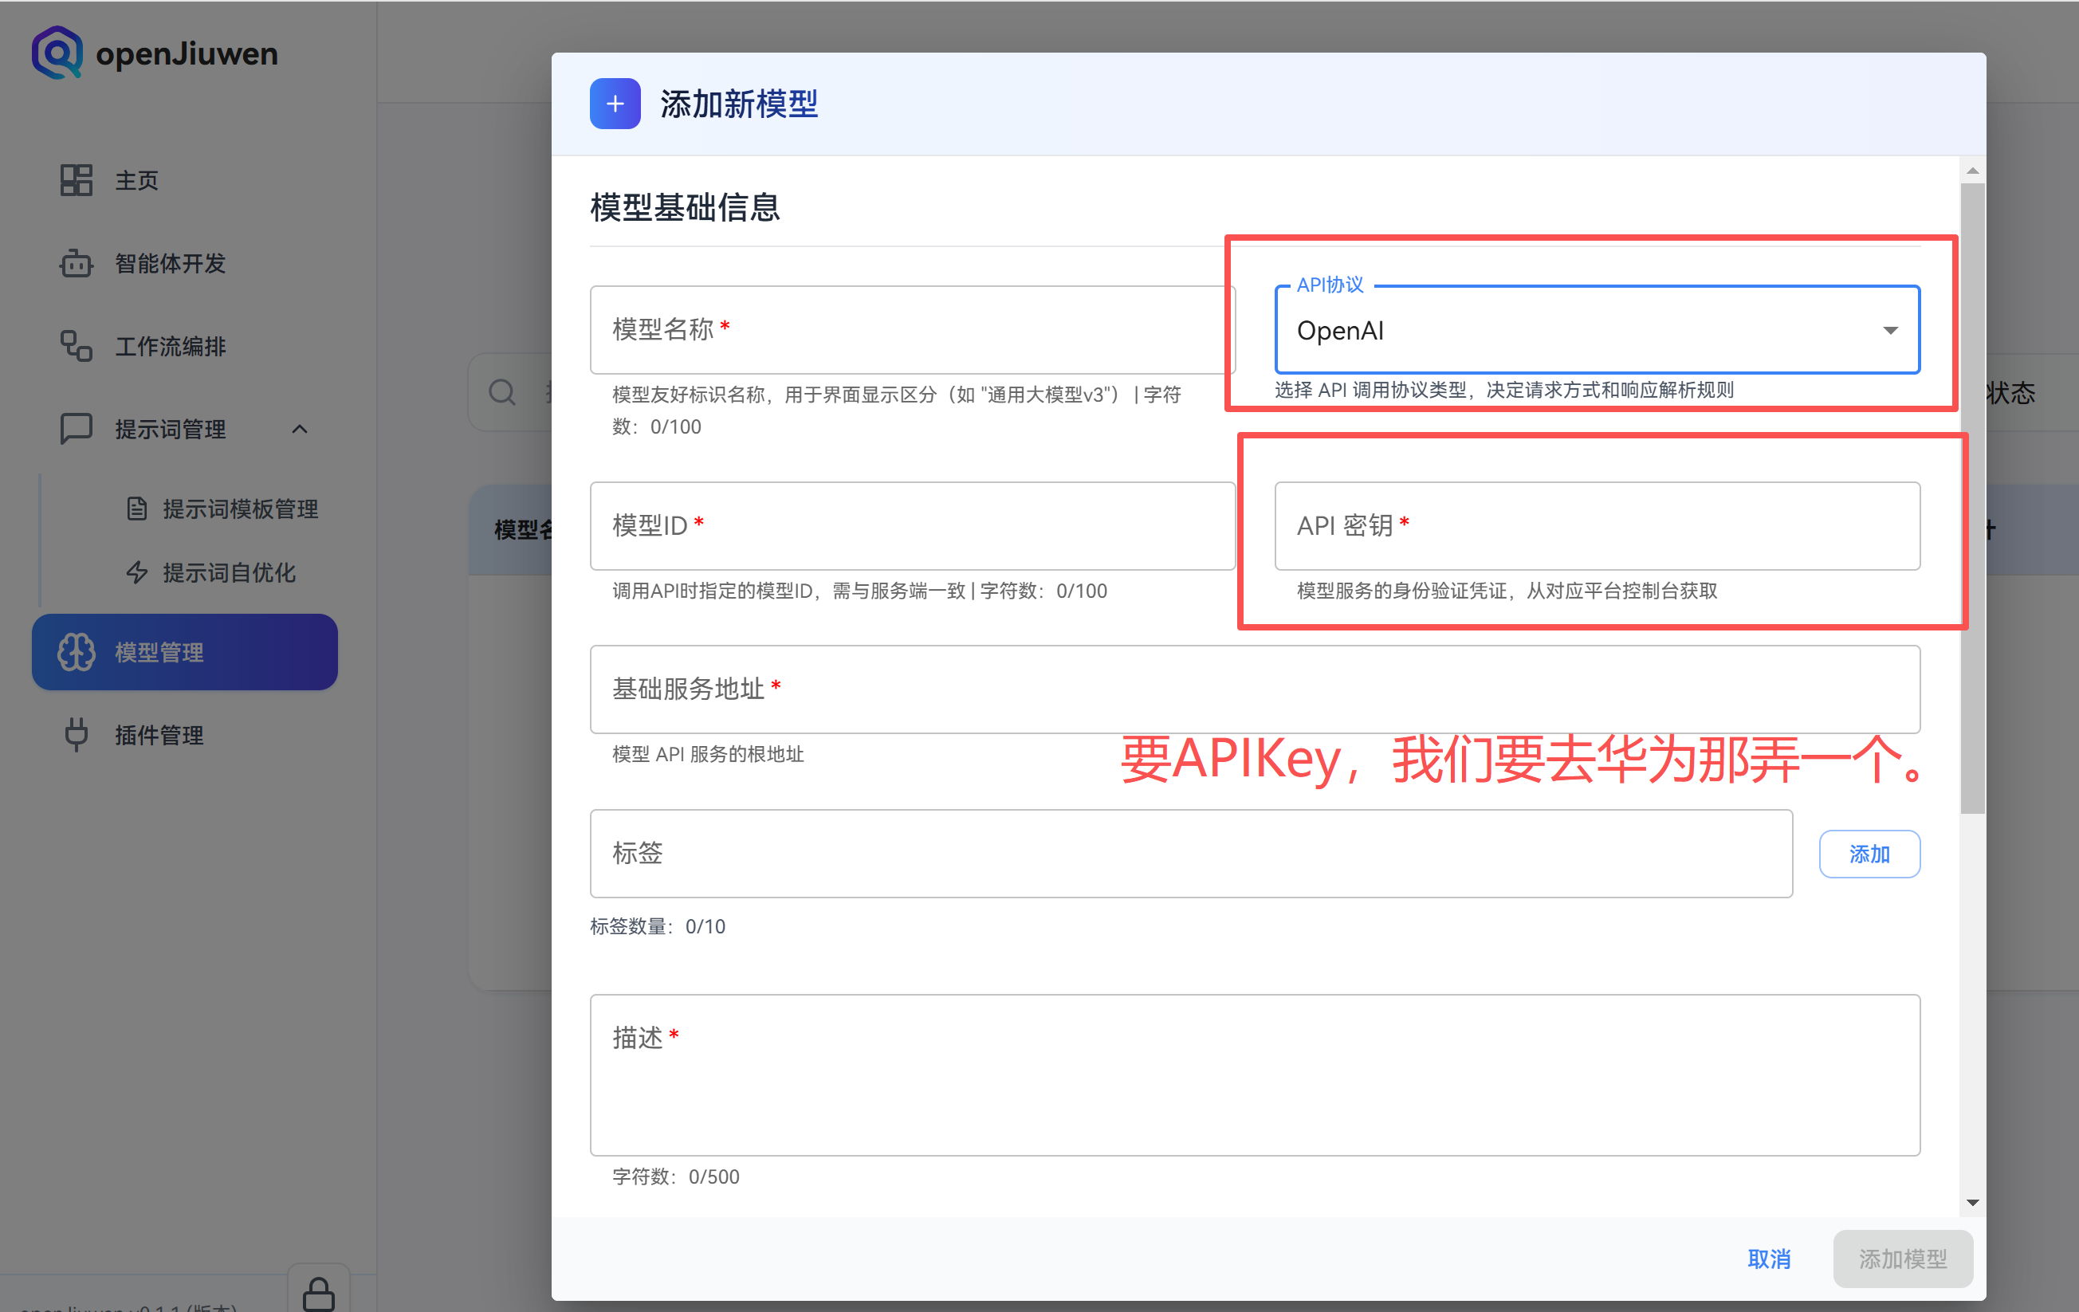Image resolution: width=2079 pixels, height=1312 pixels.
Task: Click the 添加 tag button
Action: pyautogui.click(x=1869, y=854)
